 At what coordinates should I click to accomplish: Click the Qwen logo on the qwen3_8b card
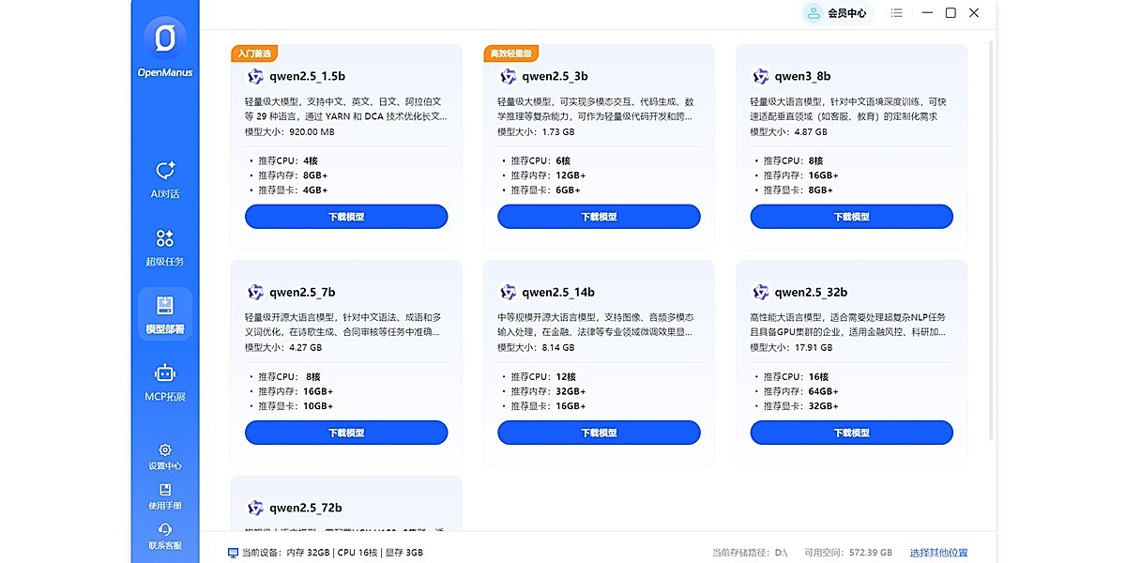tap(760, 76)
